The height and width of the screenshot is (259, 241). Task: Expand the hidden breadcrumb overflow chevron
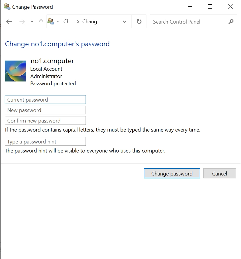(59, 22)
